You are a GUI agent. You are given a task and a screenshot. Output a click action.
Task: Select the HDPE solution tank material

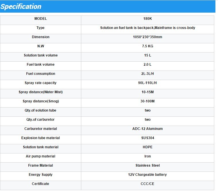coord(148,147)
